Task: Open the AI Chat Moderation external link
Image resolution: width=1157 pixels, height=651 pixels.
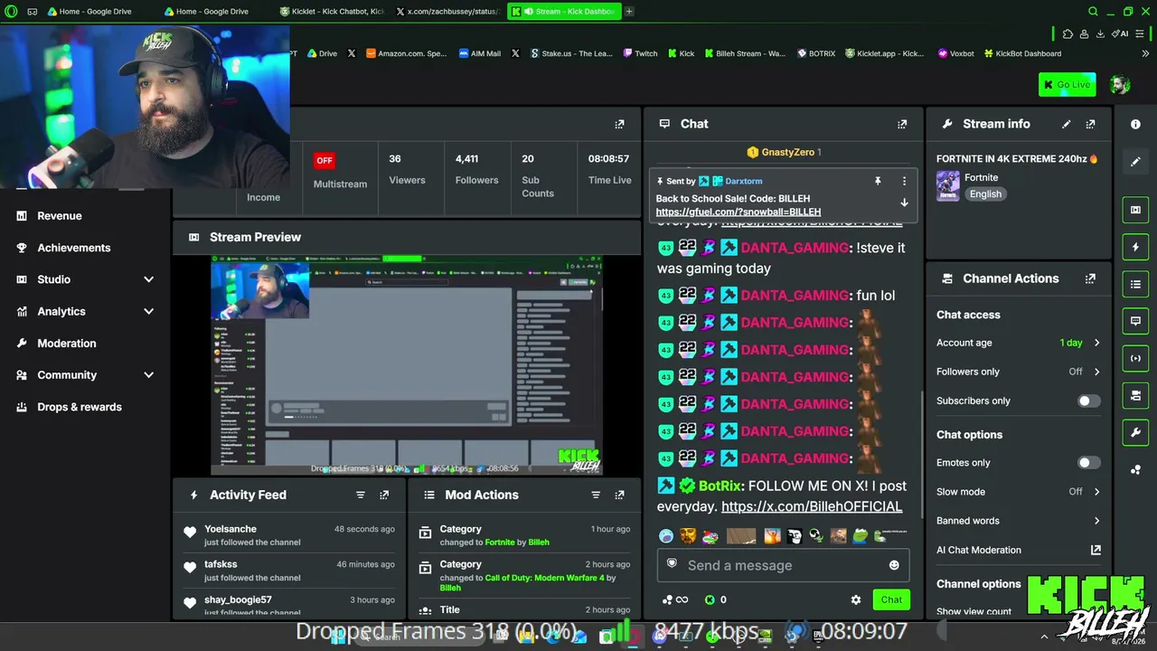Action: (1096, 550)
